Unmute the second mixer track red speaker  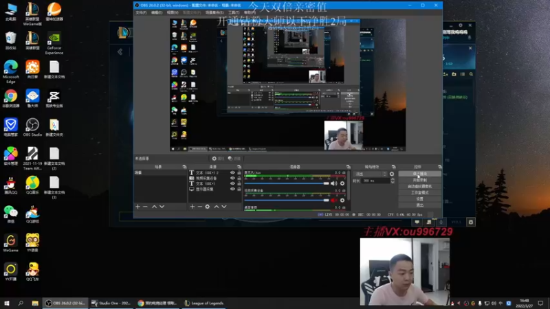click(x=333, y=201)
